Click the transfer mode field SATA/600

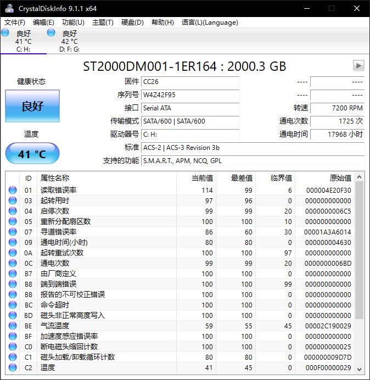pos(190,121)
